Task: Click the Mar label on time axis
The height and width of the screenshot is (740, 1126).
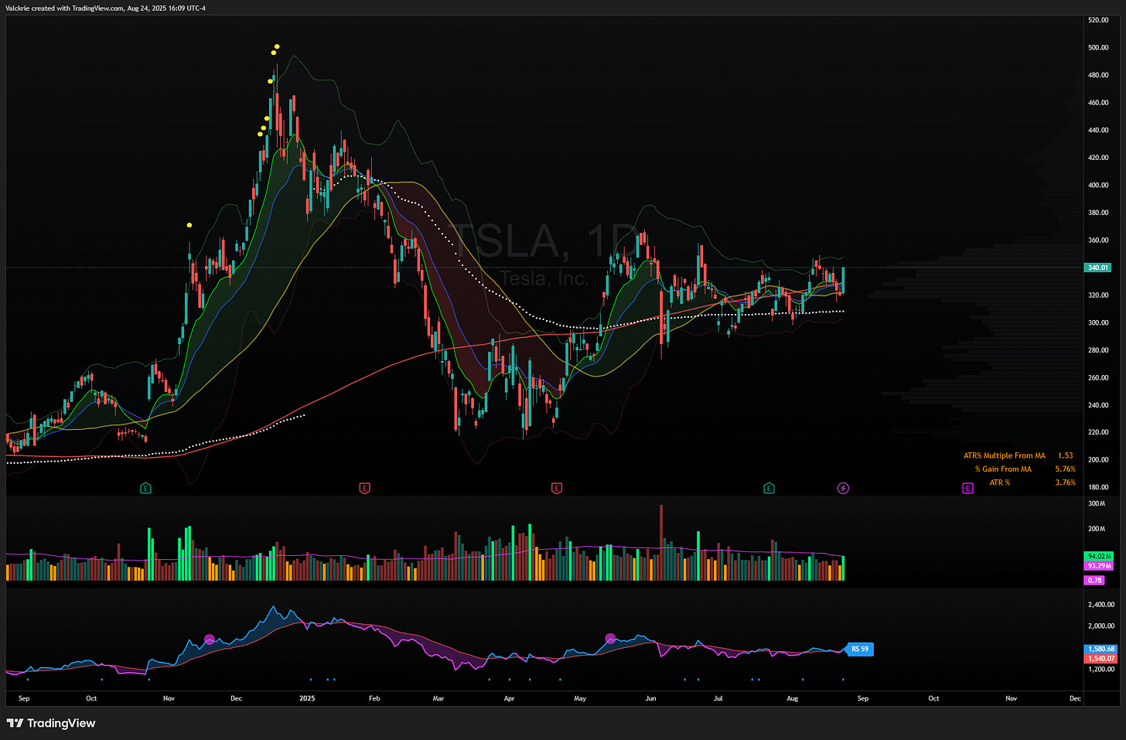Action: [438, 698]
